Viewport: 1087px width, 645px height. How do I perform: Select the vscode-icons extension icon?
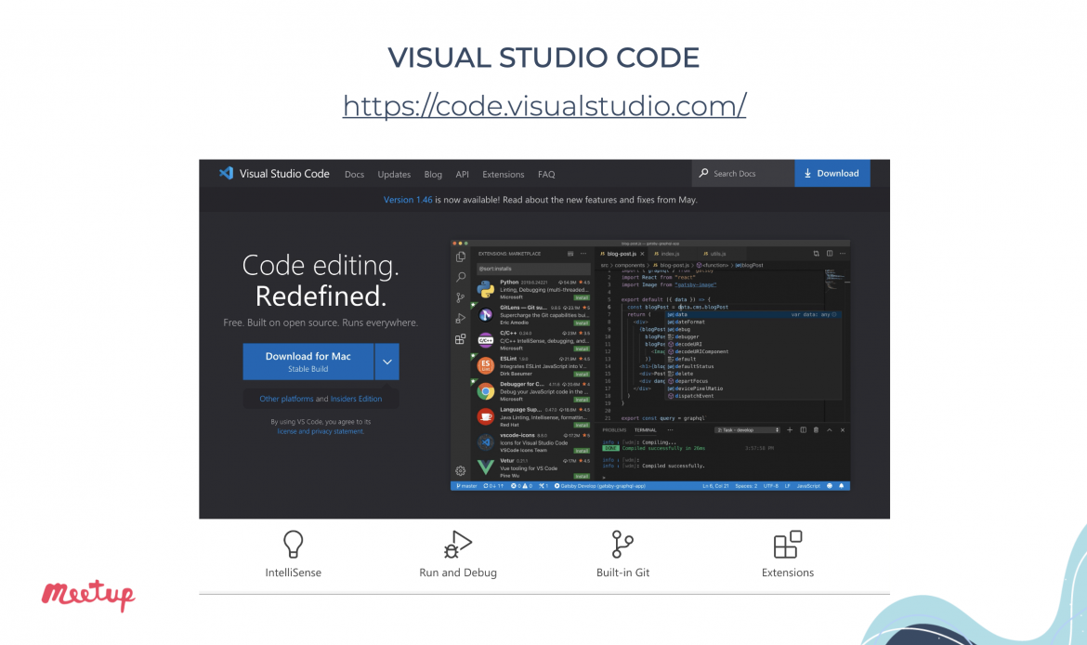pos(486,441)
